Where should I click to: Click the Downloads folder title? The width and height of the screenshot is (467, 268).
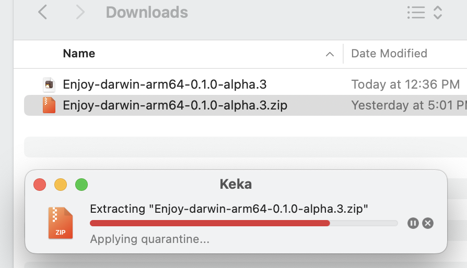147,12
